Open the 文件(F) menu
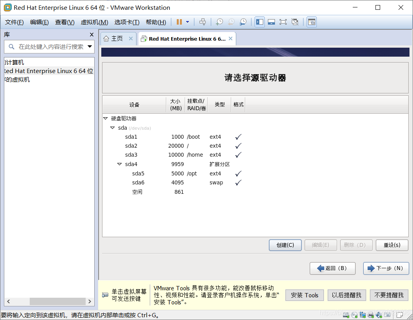This screenshot has width=413, height=320. coord(14,22)
